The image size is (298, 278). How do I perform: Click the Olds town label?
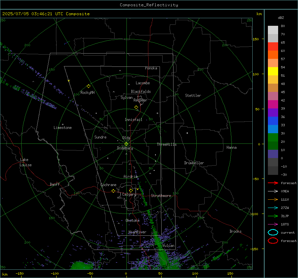coord(126,138)
